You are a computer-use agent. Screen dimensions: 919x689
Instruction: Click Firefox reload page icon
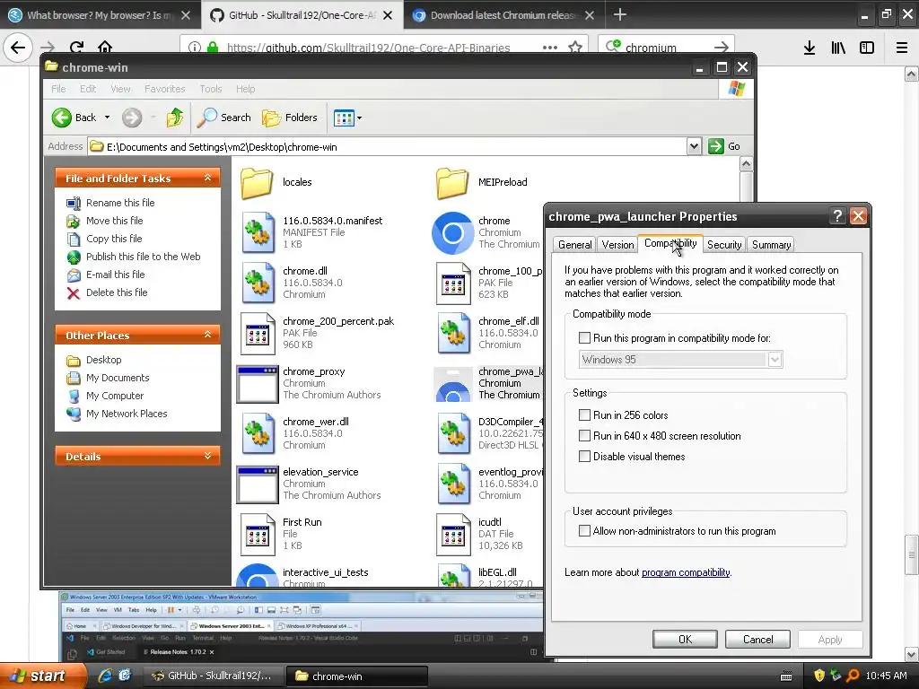coord(76,47)
